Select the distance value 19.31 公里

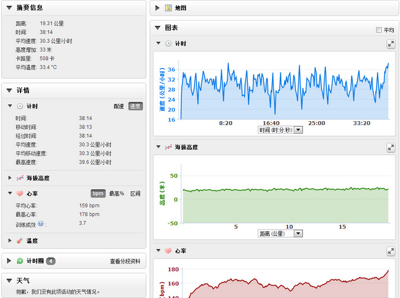tap(52, 24)
